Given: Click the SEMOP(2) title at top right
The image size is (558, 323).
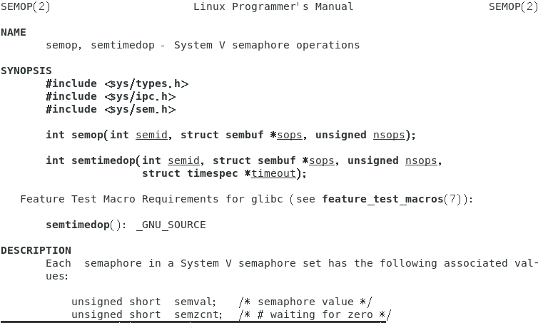Looking at the screenshot, I should [514, 6].
